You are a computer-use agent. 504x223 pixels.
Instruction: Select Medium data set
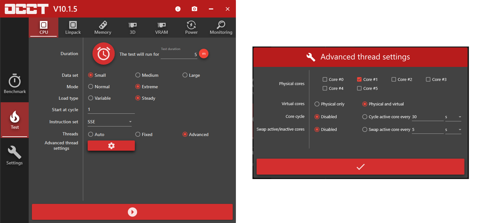[147, 75]
